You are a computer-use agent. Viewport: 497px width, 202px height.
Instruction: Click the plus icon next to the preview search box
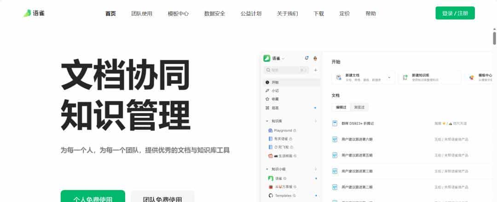[x=315, y=70]
